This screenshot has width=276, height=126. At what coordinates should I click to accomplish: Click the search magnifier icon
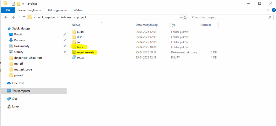[x=270, y=17]
